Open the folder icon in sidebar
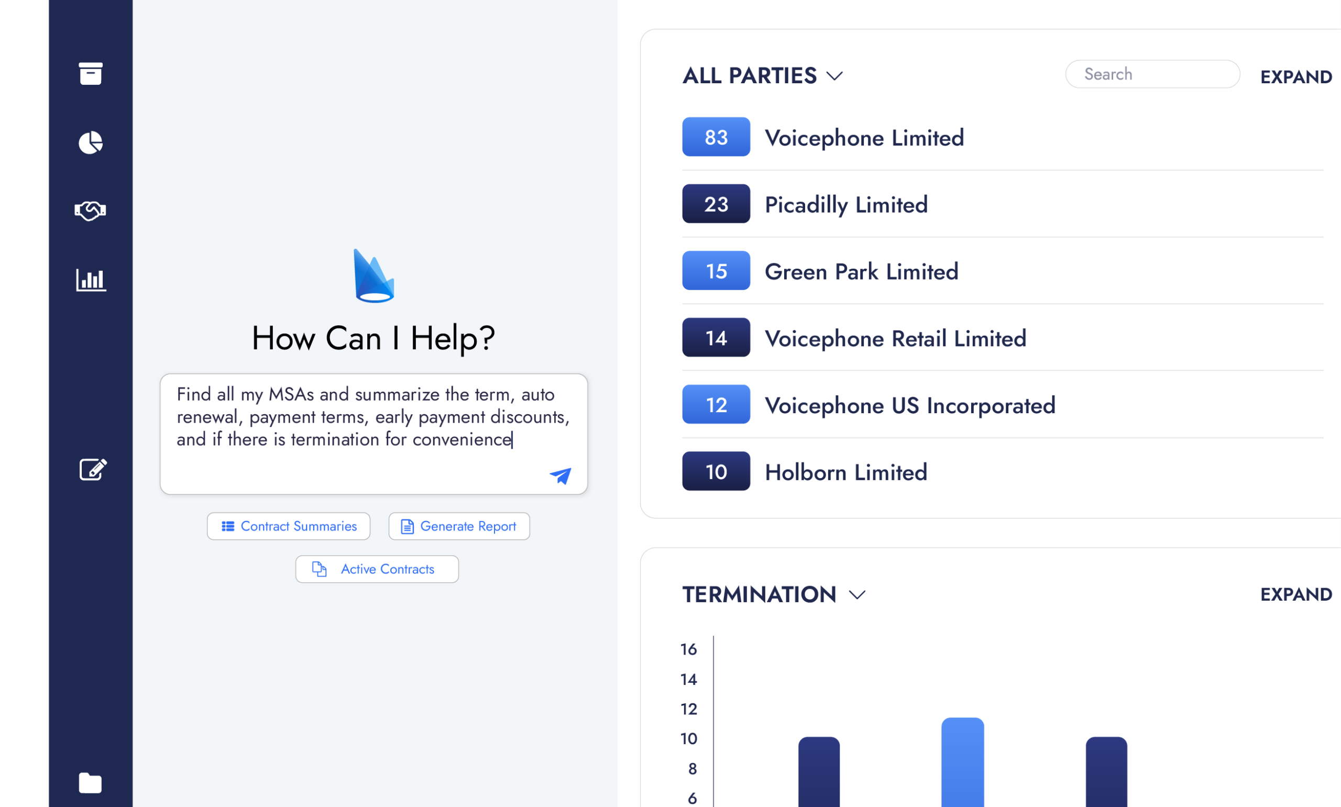 tap(90, 783)
